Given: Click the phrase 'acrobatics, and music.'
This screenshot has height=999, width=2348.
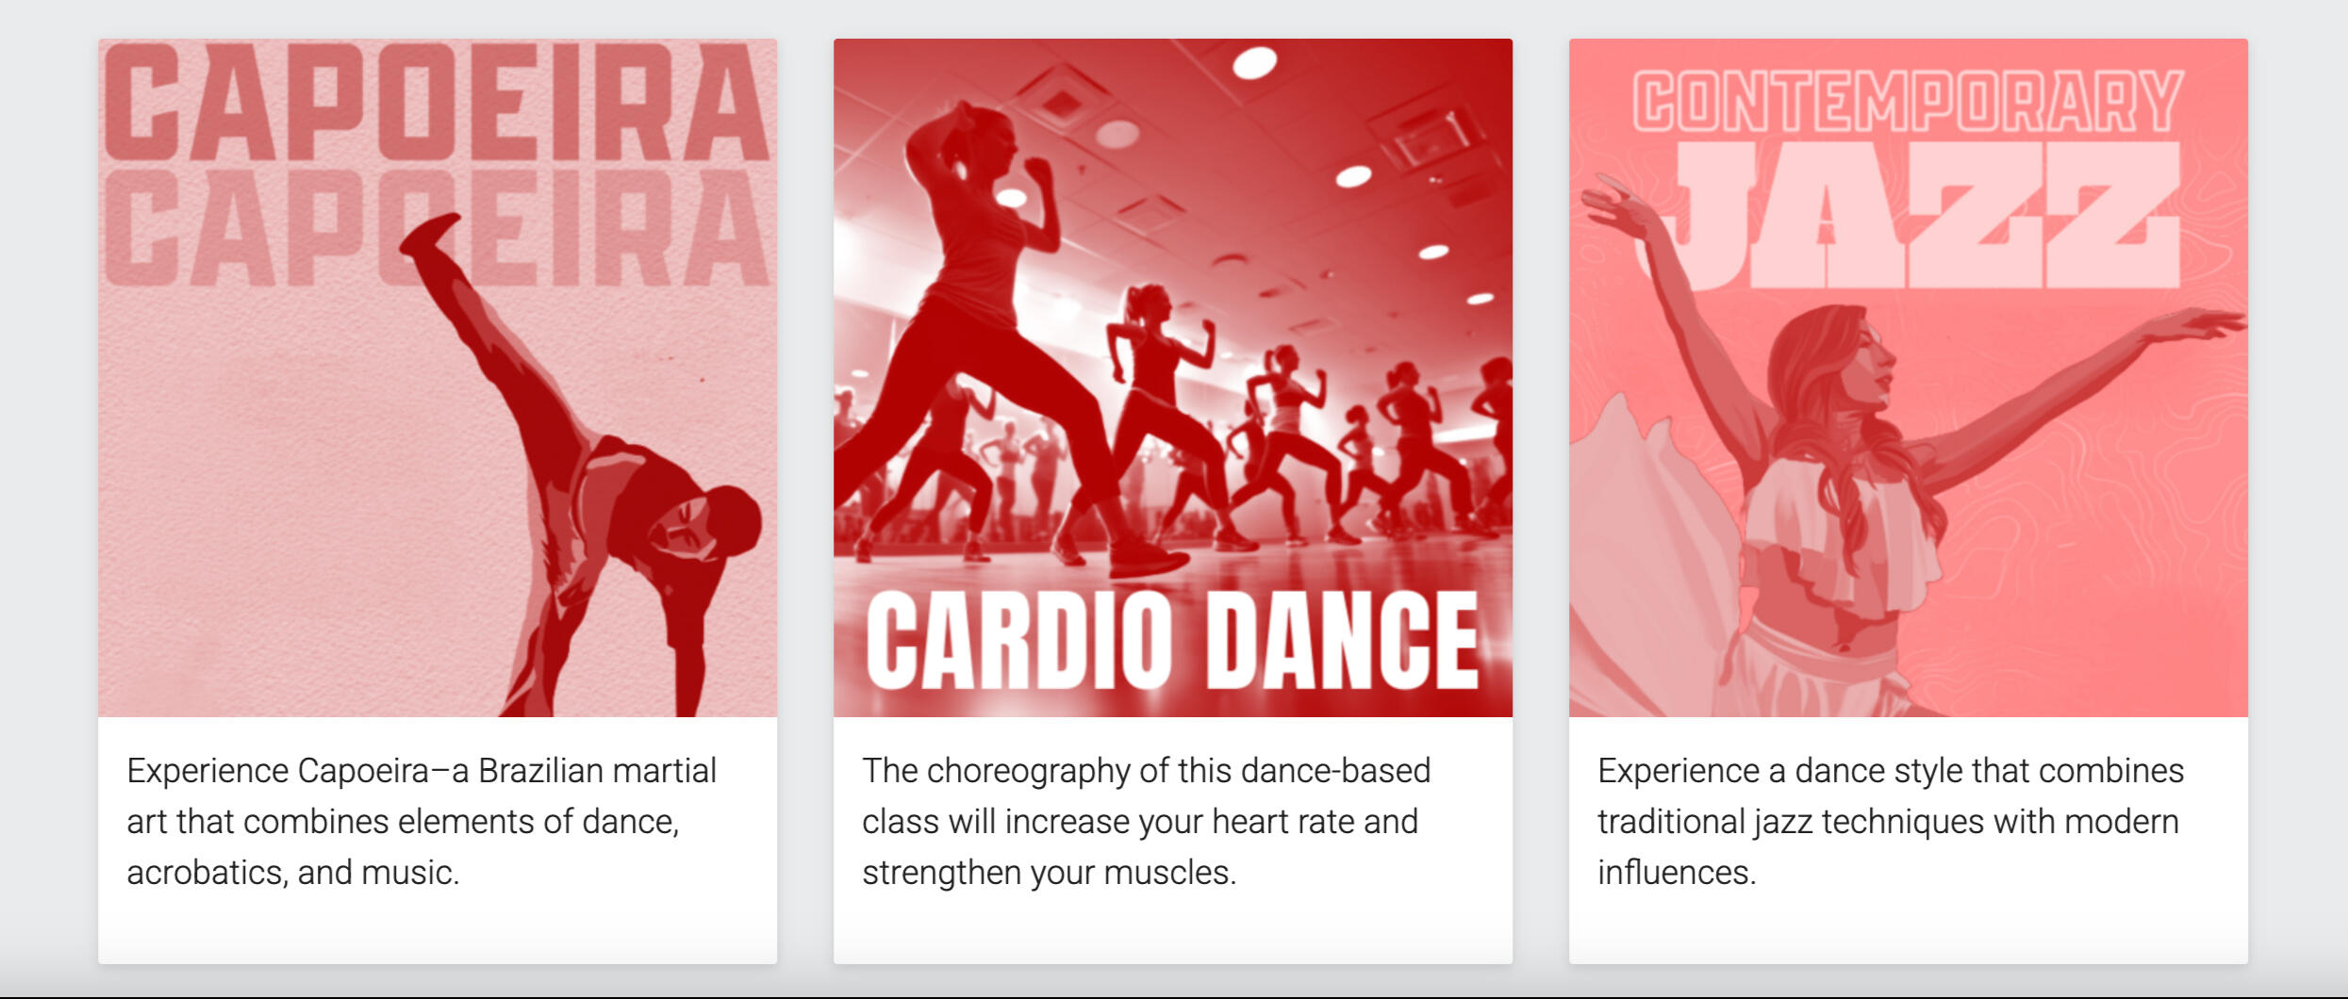Looking at the screenshot, I should 292,873.
